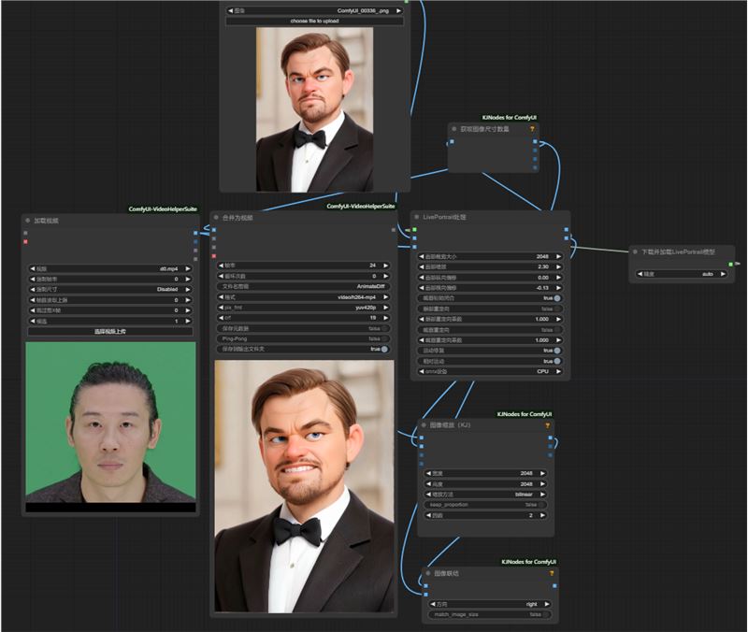Collapse the Get Image Size node via its dot
This screenshot has height=632, width=748.
pos(454,129)
